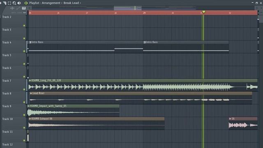
Task: Activate the speaker playback tool
Action: [19, 3]
